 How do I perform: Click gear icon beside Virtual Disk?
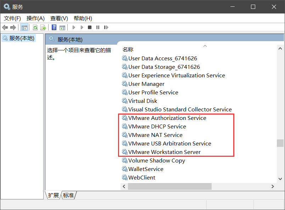[124, 101]
